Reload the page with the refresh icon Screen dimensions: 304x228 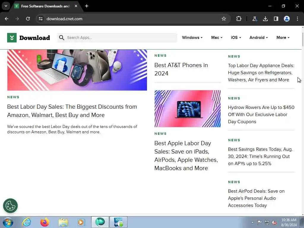(28, 19)
